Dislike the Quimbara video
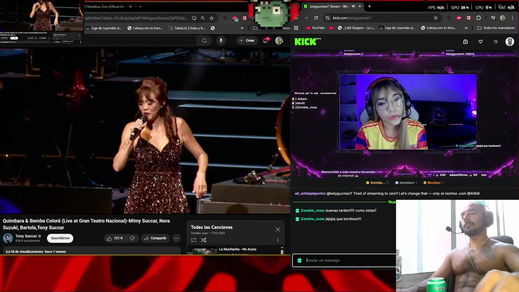The image size is (519, 292). point(132,238)
